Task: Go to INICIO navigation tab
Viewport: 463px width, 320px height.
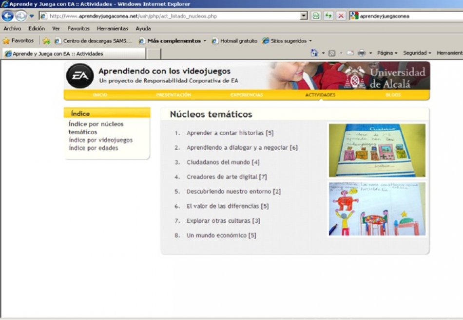Action: tap(100, 95)
